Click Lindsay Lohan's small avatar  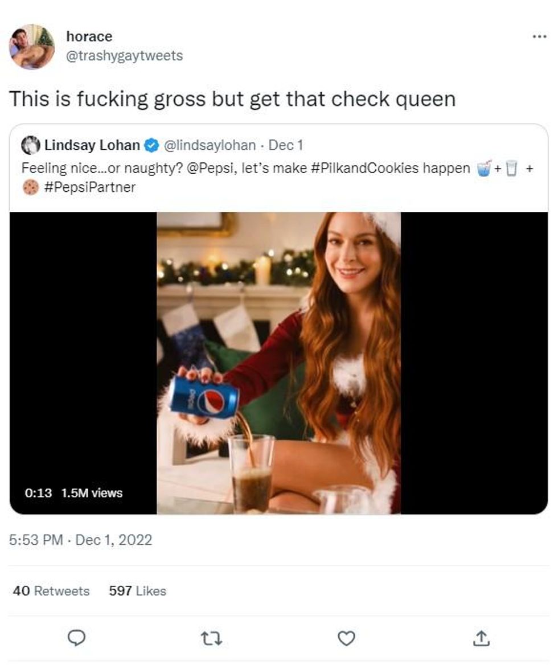(31, 145)
